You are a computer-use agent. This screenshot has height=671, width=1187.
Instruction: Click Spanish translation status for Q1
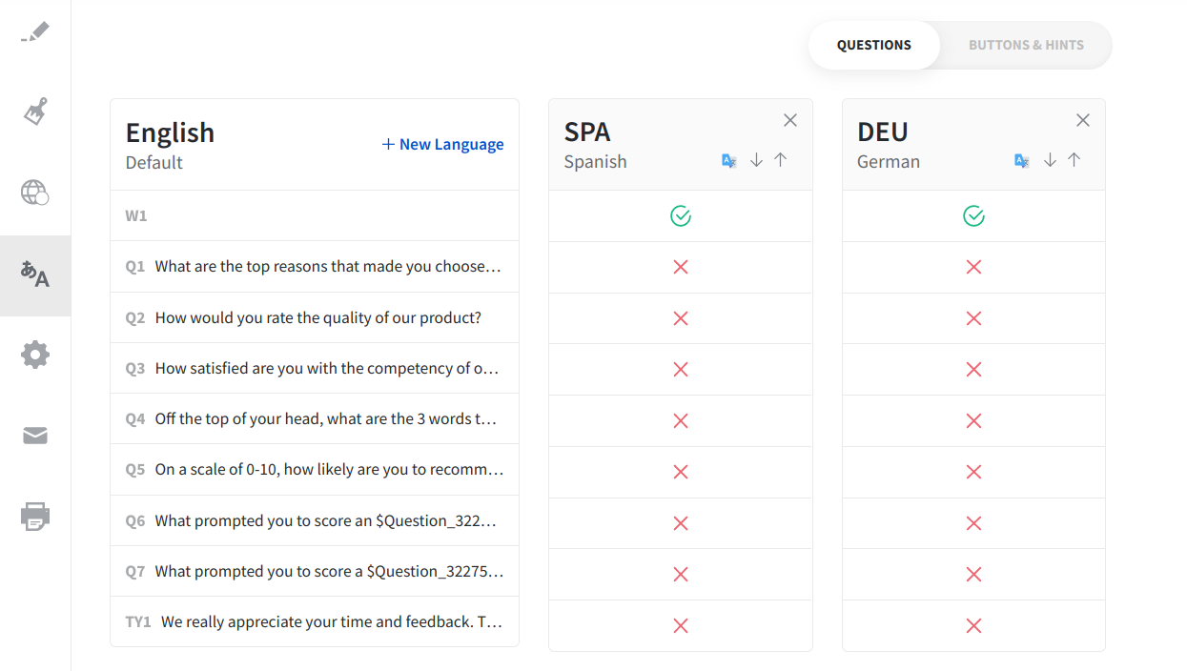tap(681, 267)
